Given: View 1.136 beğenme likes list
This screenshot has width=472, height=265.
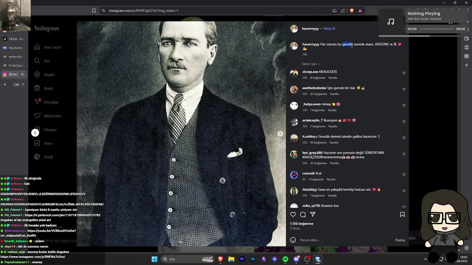Looking at the screenshot, I should pos(302,224).
